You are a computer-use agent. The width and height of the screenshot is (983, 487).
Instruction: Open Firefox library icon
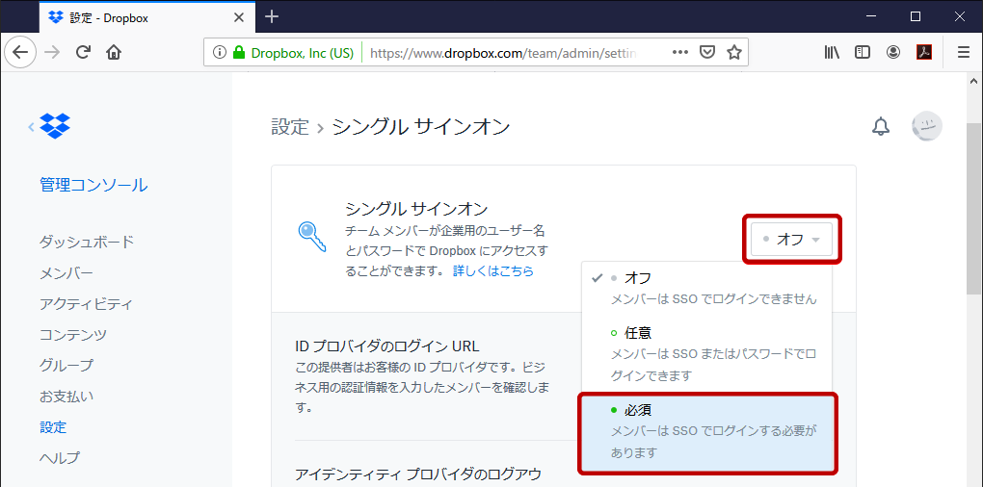[832, 53]
